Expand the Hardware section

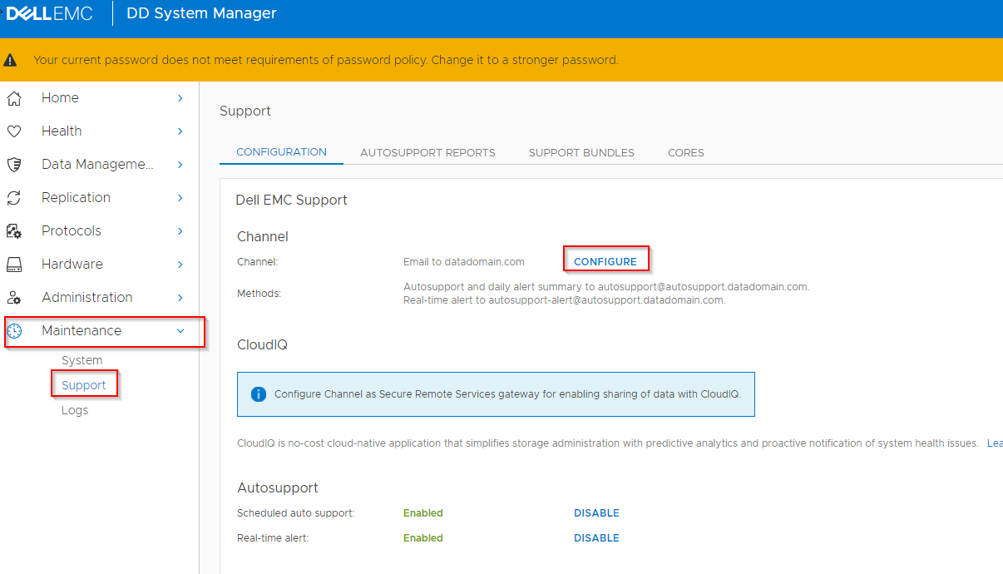(180, 264)
